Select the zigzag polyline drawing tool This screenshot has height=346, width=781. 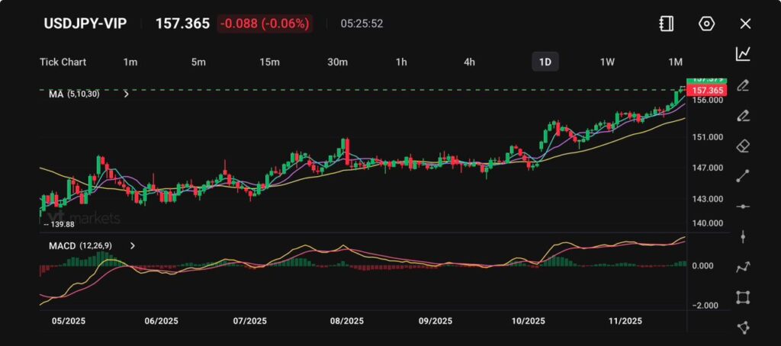tap(743, 267)
